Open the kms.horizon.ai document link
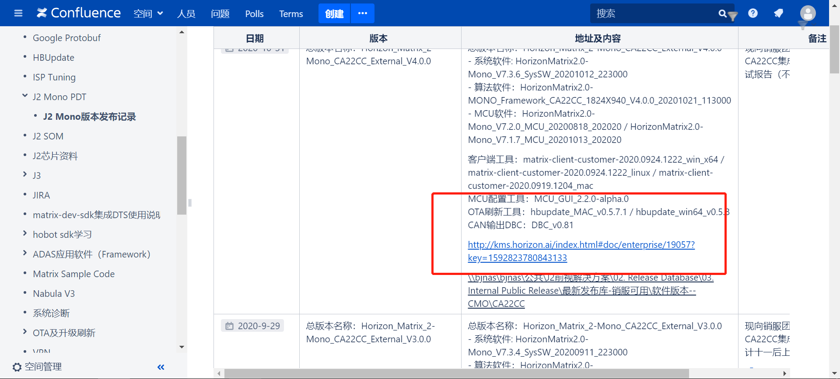840x379 pixels. 581,251
